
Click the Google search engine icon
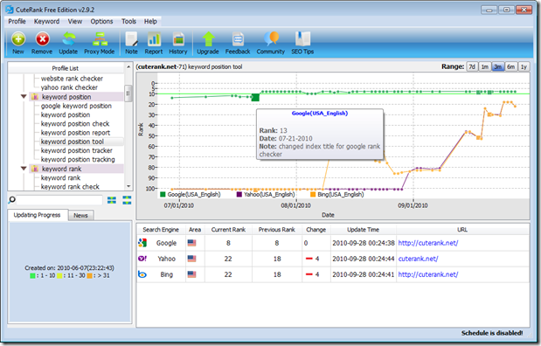coord(142,243)
